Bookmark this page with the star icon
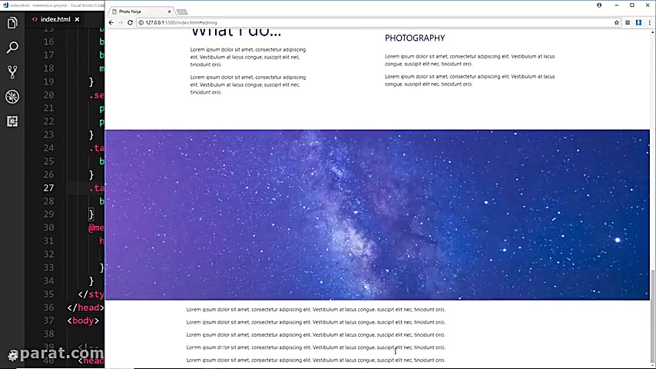656x369 pixels. point(616,22)
